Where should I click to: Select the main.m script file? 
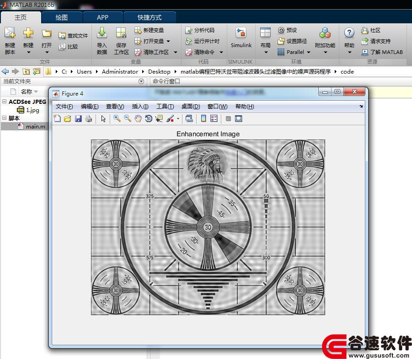coord(32,126)
